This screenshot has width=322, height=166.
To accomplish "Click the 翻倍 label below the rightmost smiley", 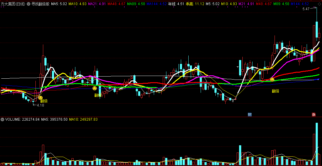I will [x=275, y=91].
